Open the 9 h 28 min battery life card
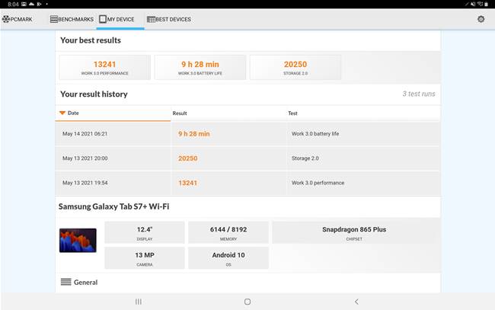495x310 pixels. [200, 67]
